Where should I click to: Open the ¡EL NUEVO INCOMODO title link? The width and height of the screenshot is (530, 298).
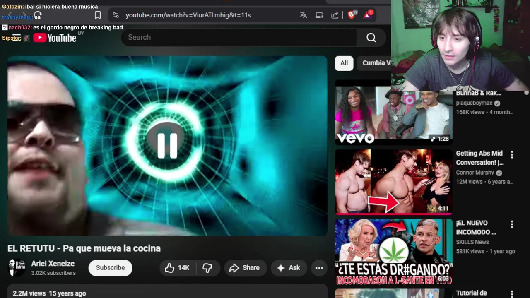coord(476,227)
